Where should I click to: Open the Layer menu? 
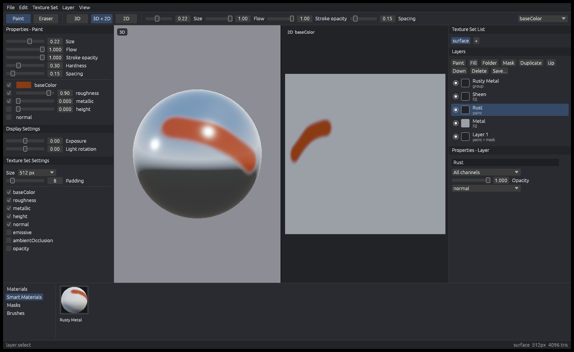(68, 7)
